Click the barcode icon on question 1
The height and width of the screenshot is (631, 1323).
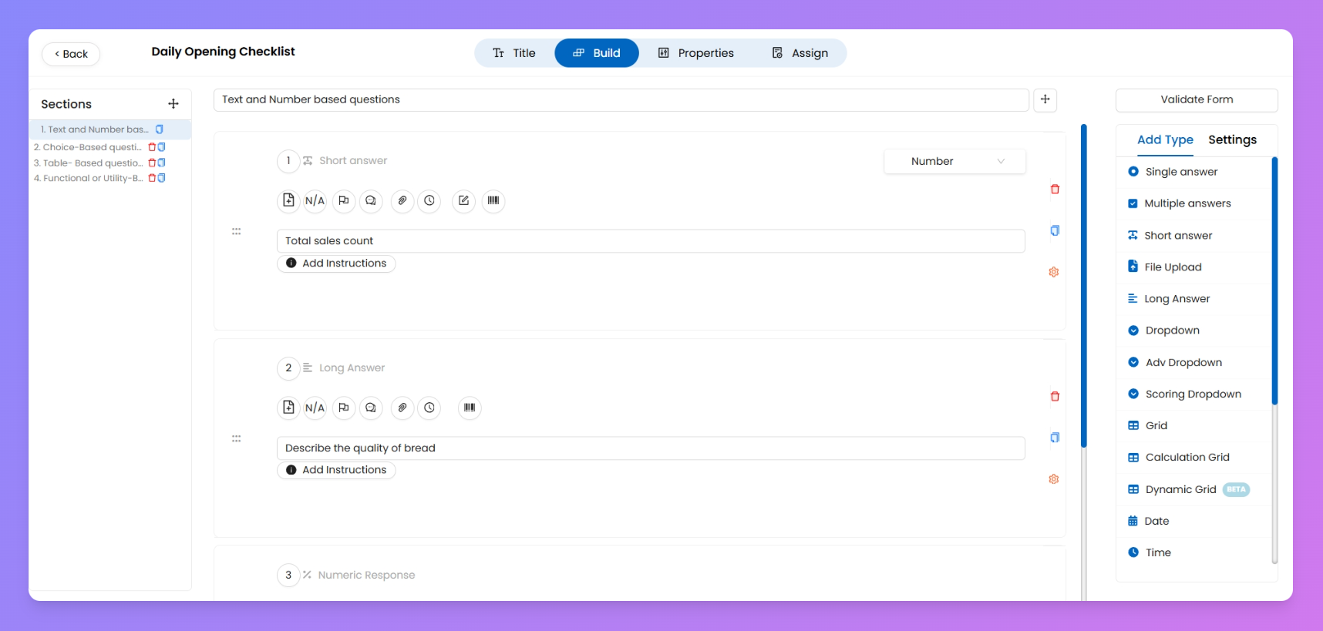pyautogui.click(x=493, y=200)
